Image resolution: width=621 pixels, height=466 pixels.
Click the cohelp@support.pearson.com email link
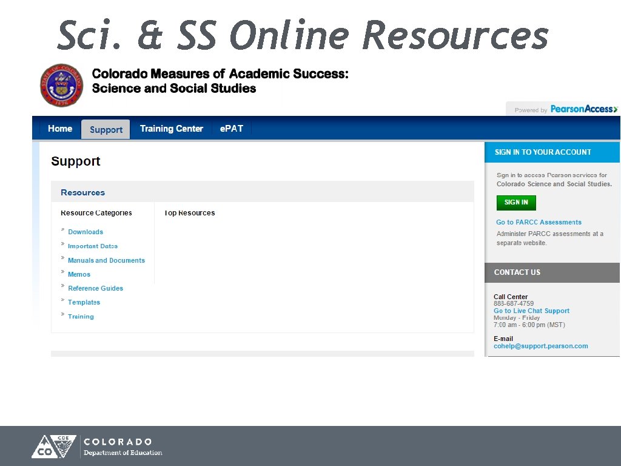click(540, 346)
